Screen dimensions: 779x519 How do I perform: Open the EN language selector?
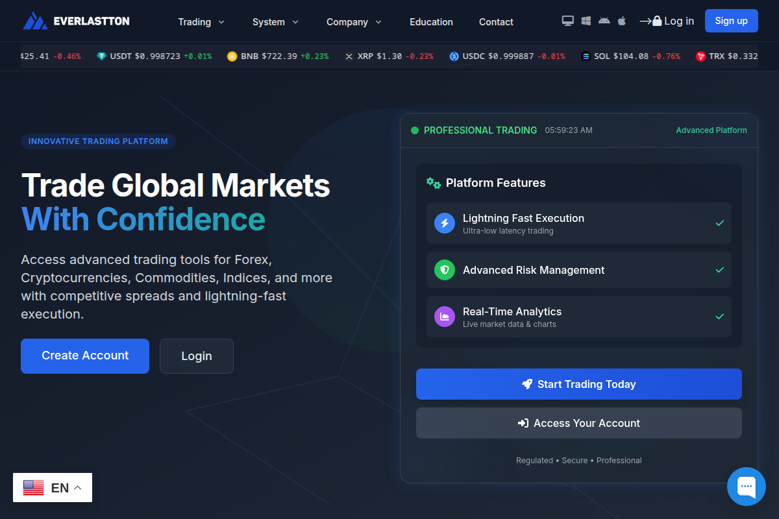tap(53, 488)
